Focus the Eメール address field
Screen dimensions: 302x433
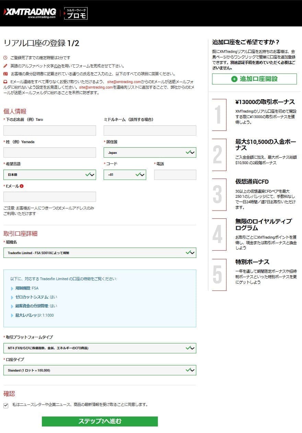(x=50, y=197)
